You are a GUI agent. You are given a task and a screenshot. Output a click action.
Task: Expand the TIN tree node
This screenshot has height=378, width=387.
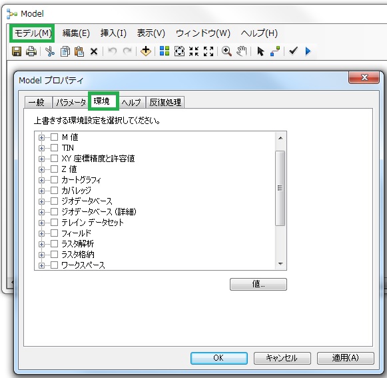[x=41, y=148]
